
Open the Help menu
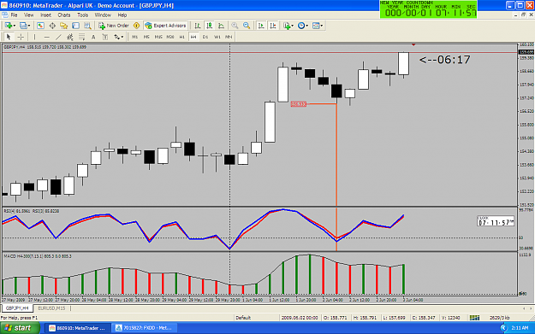(x=122, y=15)
